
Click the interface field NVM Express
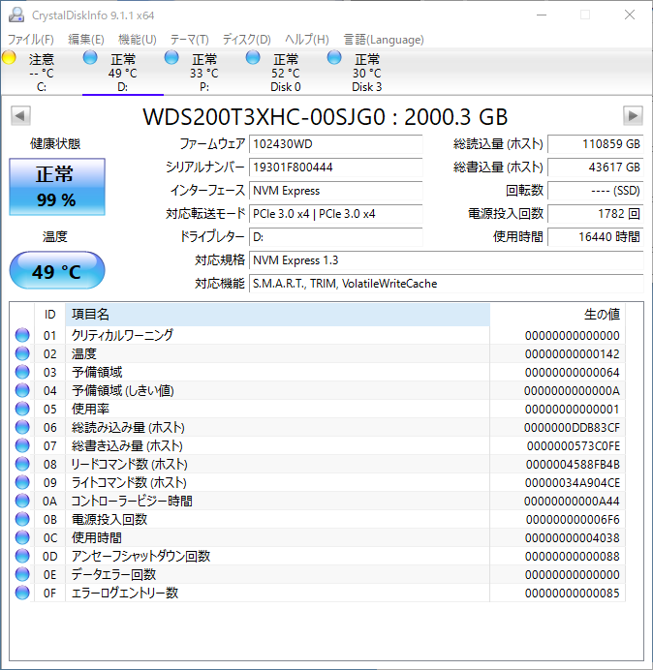click(x=335, y=190)
